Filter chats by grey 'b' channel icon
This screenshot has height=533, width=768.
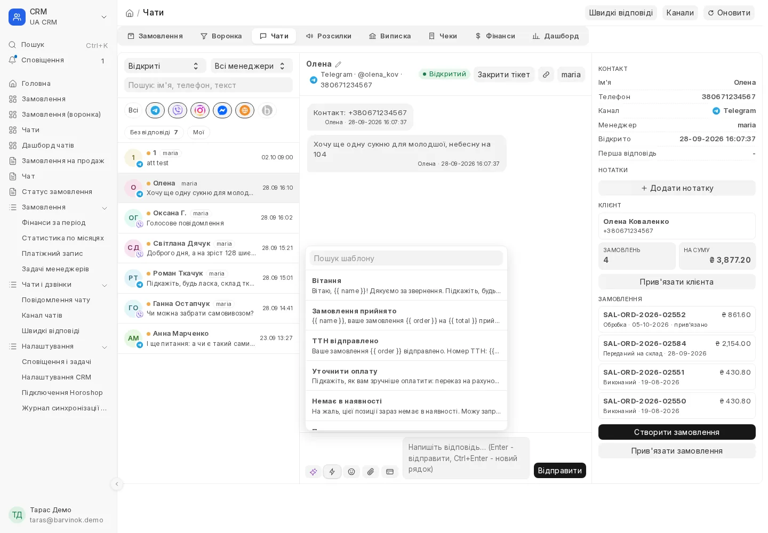click(267, 110)
